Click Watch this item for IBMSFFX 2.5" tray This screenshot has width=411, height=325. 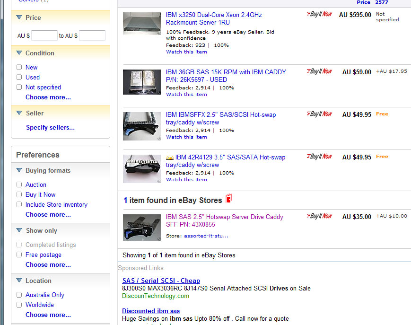pos(187,137)
